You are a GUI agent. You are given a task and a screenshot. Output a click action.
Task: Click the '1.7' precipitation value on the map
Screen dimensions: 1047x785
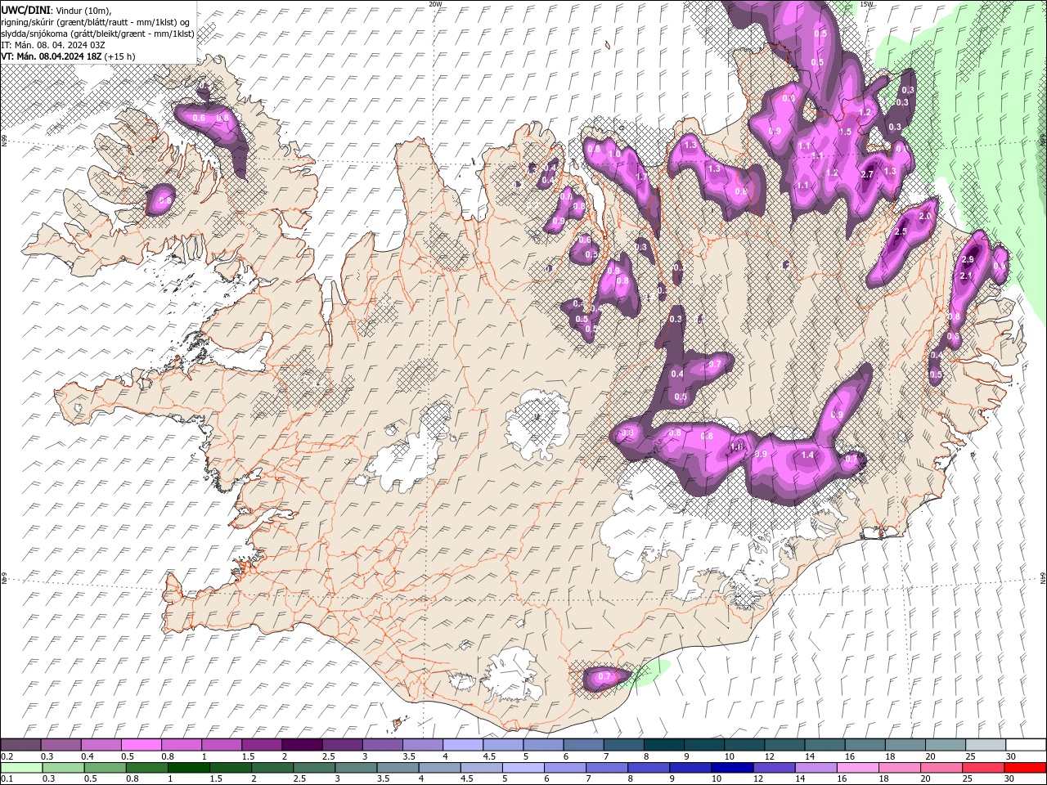point(641,177)
